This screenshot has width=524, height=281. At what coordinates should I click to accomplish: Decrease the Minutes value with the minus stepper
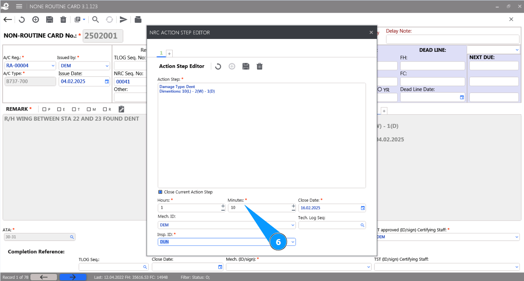point(293,210)
